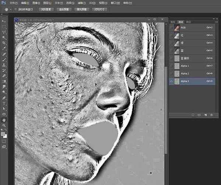Open the tool preset picker dropdown
Viewport: 221px width, 185px height.
tap(10, 9)
